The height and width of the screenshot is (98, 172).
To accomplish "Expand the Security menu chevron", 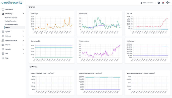I will [x=23, y=49].
